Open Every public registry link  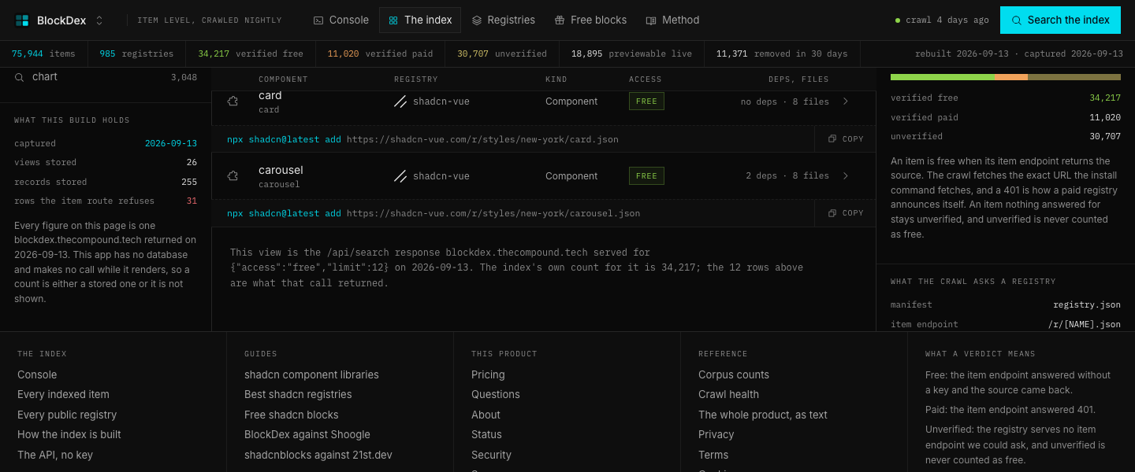click(67, 415)
